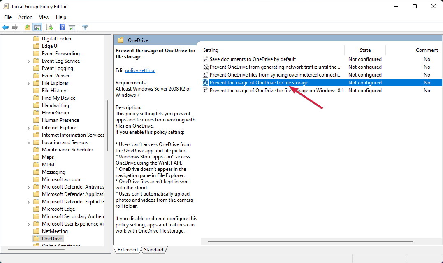
Task: Click the Messaging folder icon
Action: (x=36, y=172)
